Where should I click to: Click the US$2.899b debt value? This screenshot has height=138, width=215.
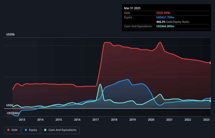[x=163, y=13]
